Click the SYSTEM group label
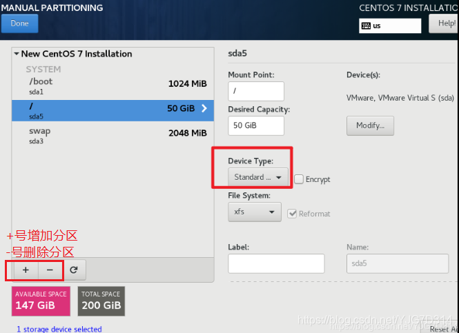The width and height of the screenshot is (459, 333). 43,70
